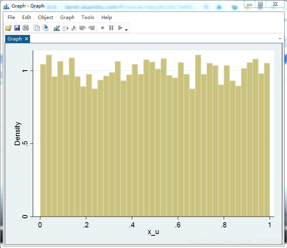Open the File menu
The height and width of the screenshot is (248, 287).
(11, 17)
